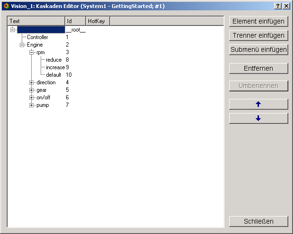Select the on/off tree item
293x234 pixels.
coord(43,97)
